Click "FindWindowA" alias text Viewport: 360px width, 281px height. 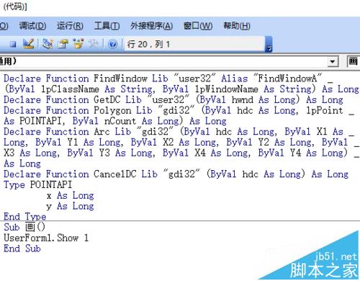pyautogui.click(x=288, y=79)
